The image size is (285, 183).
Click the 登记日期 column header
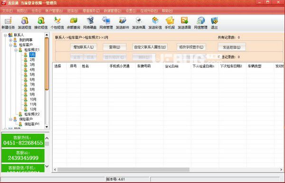pos(177,66)
